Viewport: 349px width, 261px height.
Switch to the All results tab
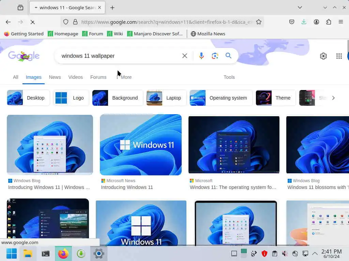click(x=16, y=77)
